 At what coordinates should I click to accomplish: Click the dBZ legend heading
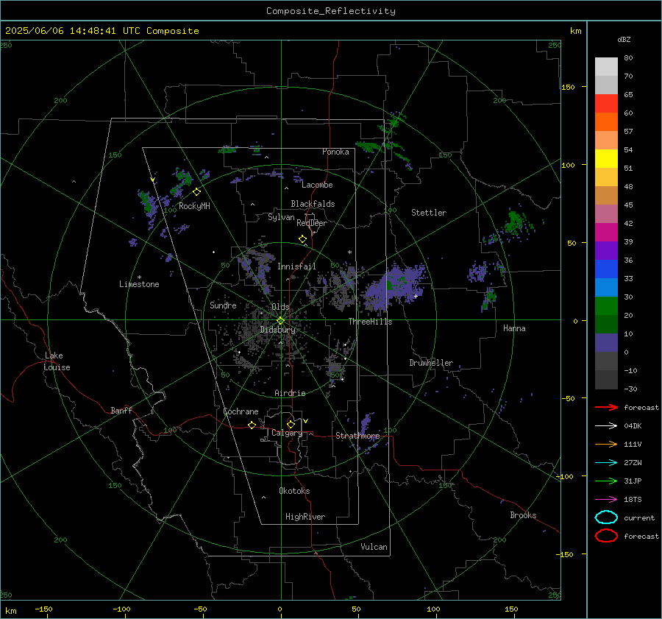pyautogui.click(x=624, y=39)
